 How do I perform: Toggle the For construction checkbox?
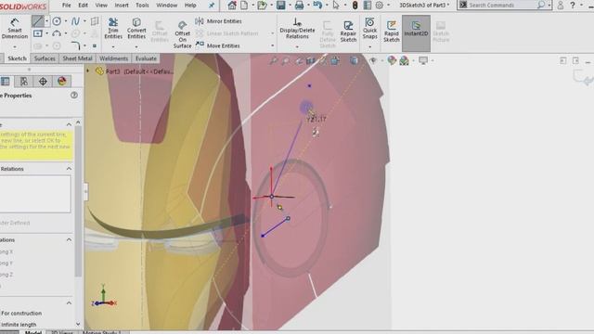(20, 314)
